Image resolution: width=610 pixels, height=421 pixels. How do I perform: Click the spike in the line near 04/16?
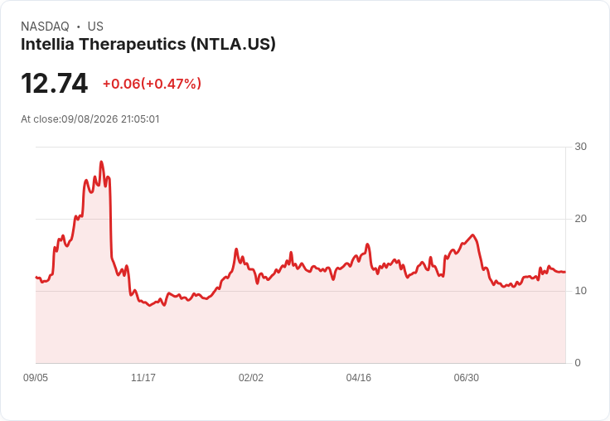click(x=367, y=244)
